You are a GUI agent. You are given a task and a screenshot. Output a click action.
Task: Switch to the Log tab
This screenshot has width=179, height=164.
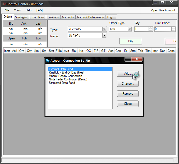111,17
